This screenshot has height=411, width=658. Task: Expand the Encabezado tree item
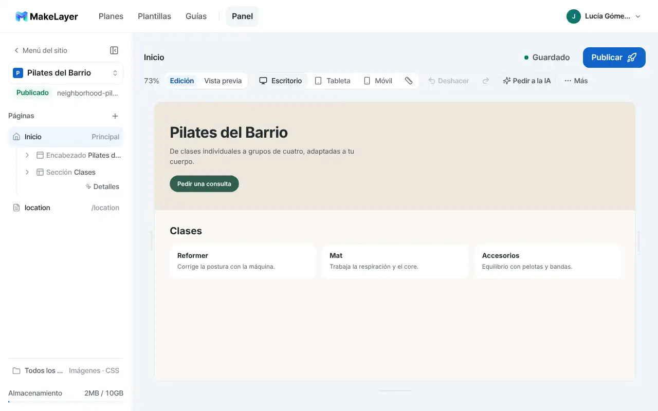click(27, 155)
